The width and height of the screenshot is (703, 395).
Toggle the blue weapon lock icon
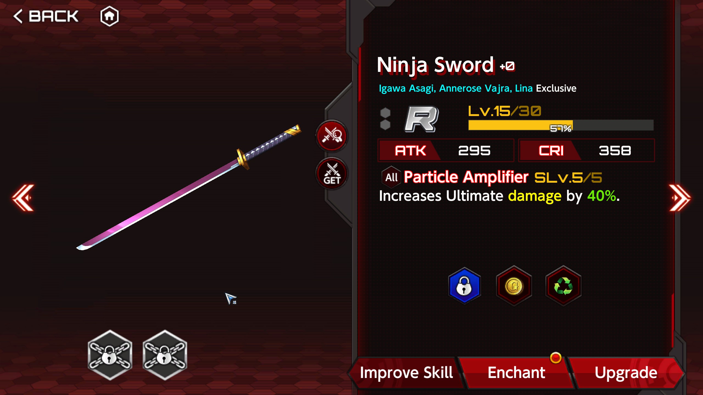point(464,286)
